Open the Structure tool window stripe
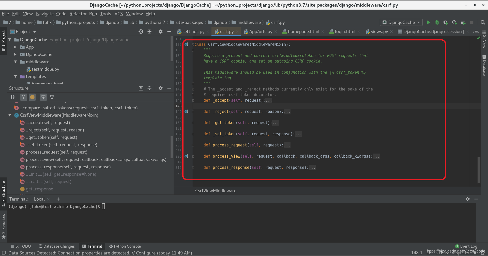This screenshot has height=256, width=488. [4, 193]
